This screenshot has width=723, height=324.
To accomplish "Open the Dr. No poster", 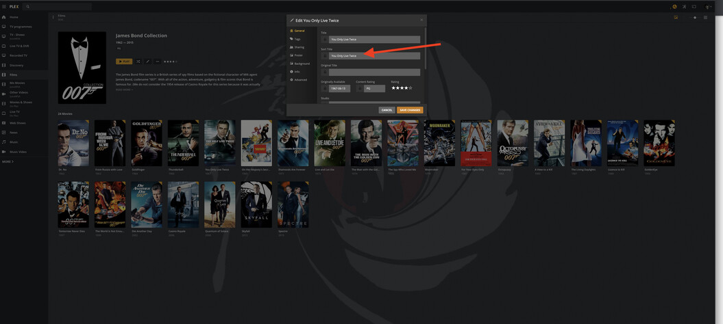I will tap(73, 143).
